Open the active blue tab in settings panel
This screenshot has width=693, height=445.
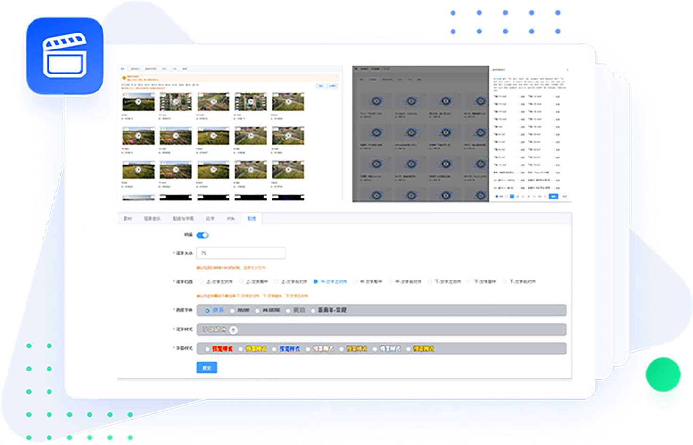click(x=252, y=219)
